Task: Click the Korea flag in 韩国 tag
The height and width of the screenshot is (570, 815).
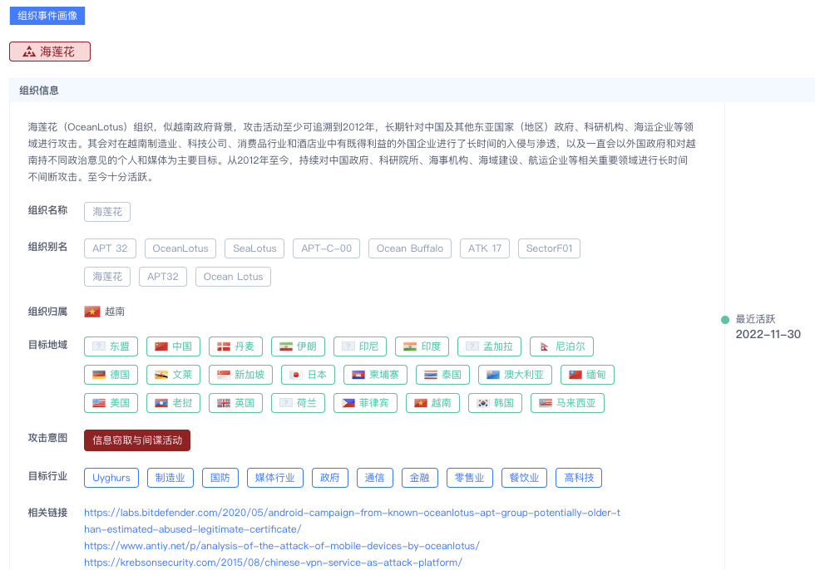Action: tap(483, 403)
